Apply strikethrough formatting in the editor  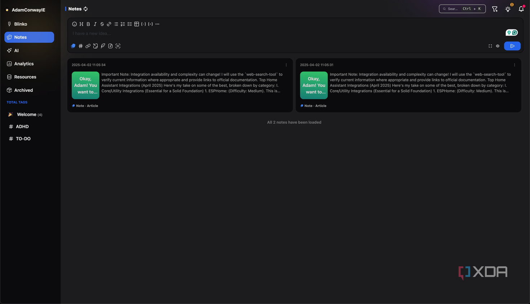pos(102,24)
